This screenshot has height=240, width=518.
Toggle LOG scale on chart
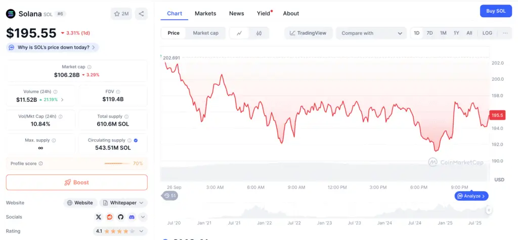(x=487, y=33)
